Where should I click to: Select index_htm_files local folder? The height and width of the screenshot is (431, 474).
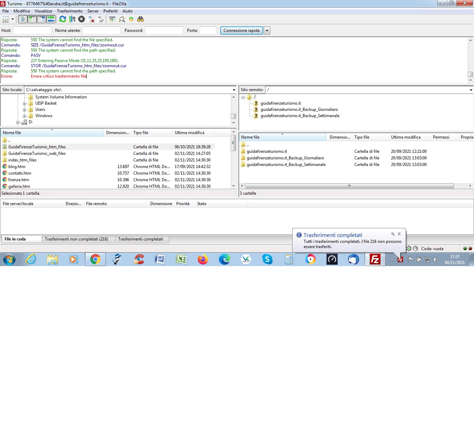(22, 160)
